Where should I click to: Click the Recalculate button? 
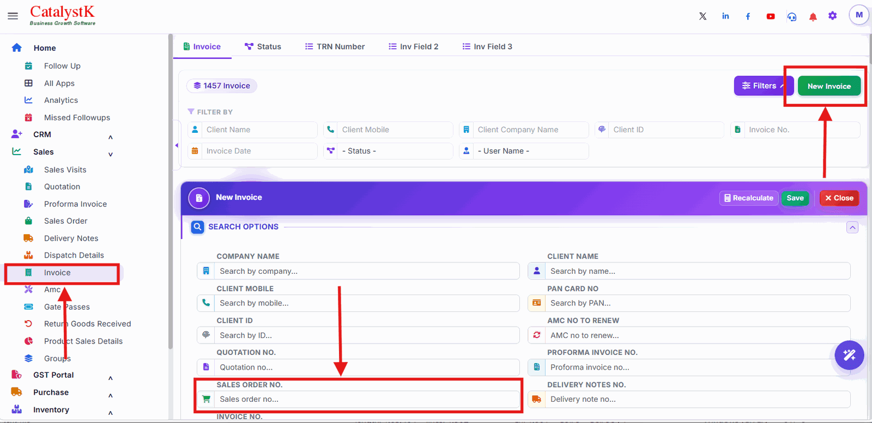click(x=748, y=198)
